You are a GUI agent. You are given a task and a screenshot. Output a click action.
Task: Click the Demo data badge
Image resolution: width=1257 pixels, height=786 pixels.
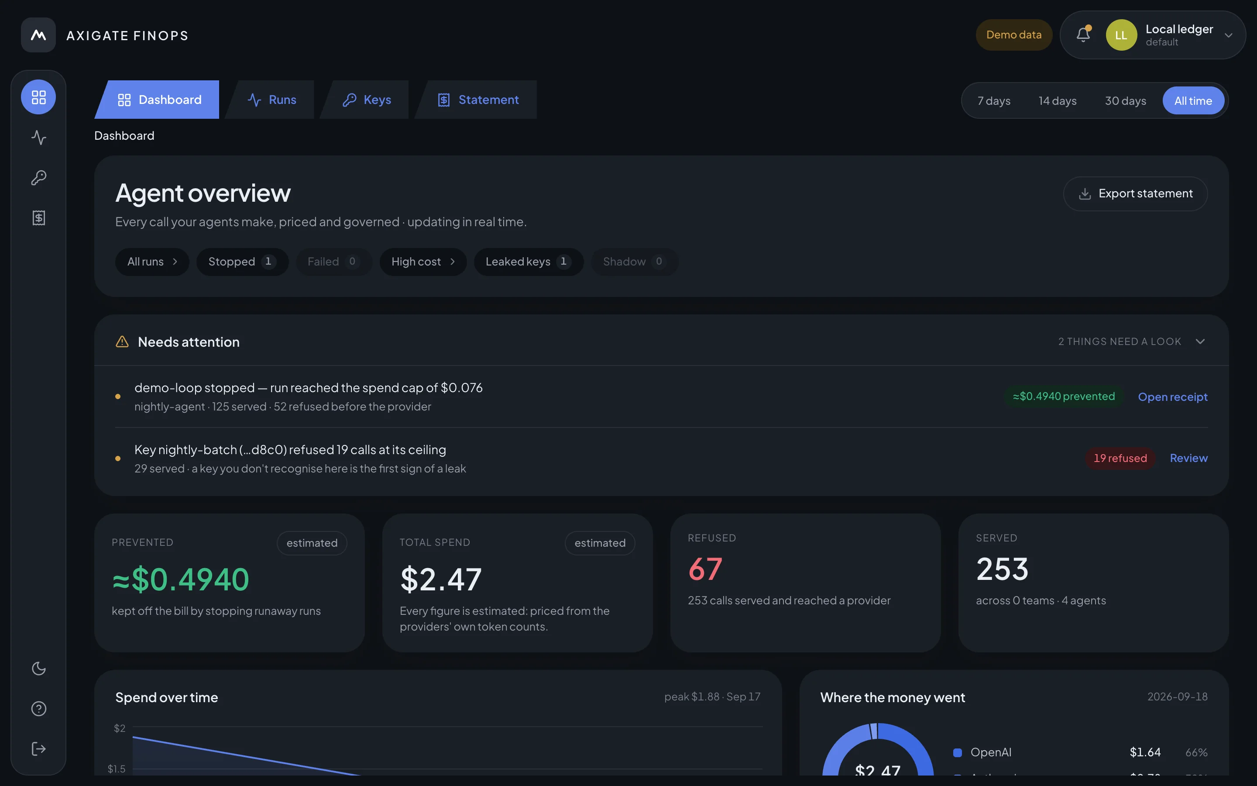1013,35
